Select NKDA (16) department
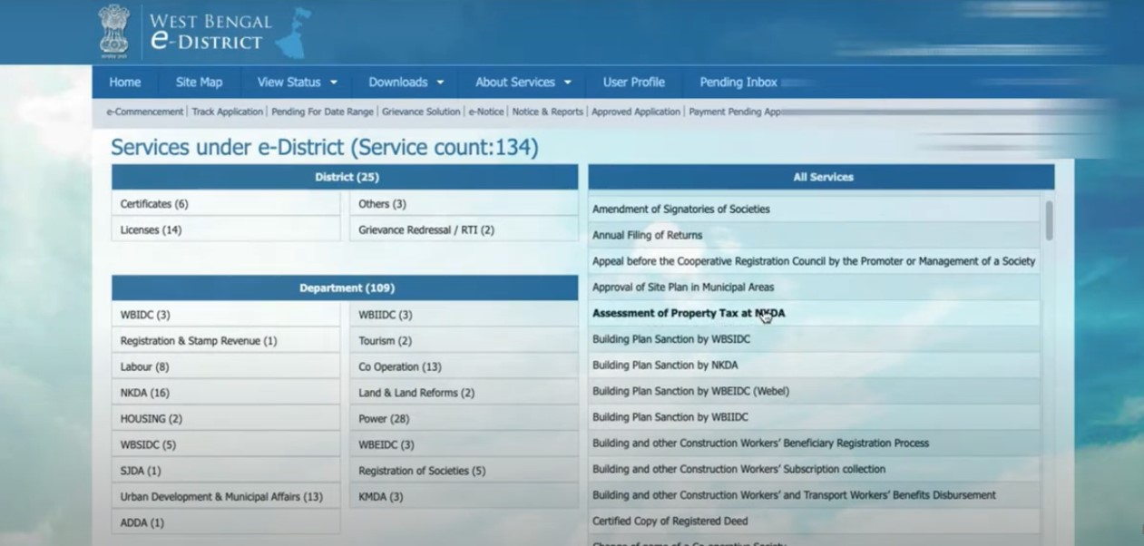Image resolution: width=1144 pixels, height=546 pixels. click(x=226, y=393)
